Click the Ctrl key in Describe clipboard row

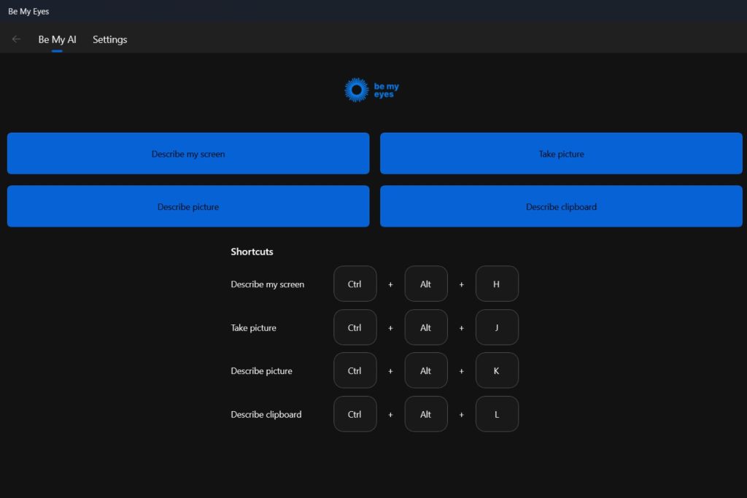pyautogui.click(x=355, y=413)
